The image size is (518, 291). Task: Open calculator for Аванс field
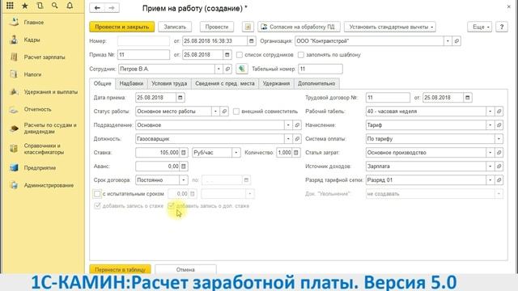pos(184,167)
